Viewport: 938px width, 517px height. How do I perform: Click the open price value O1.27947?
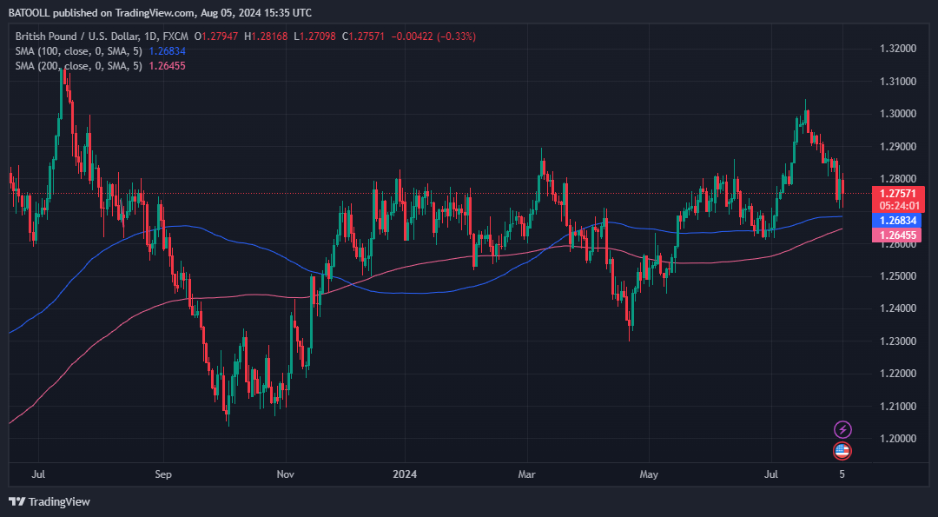(216, 36)
